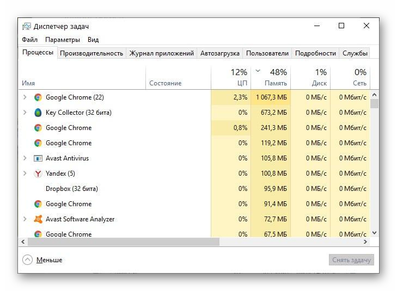
Task: Collapse view with the Меньше button
Action: tap(42, 259)
